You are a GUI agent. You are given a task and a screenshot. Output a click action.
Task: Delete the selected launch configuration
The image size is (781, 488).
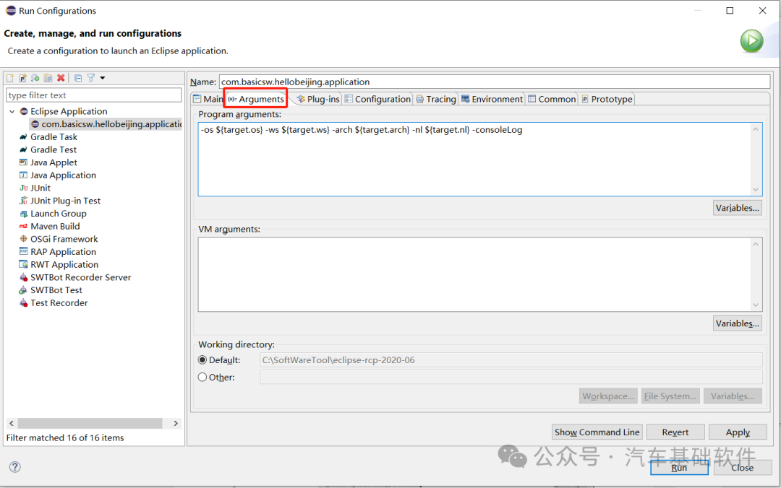click(x=61, y=78)
